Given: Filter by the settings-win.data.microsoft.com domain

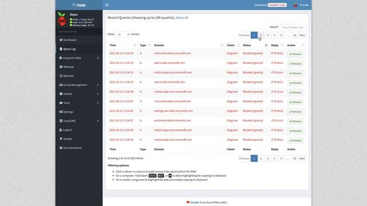Looking at the screenshot, I should coord(173,111).
